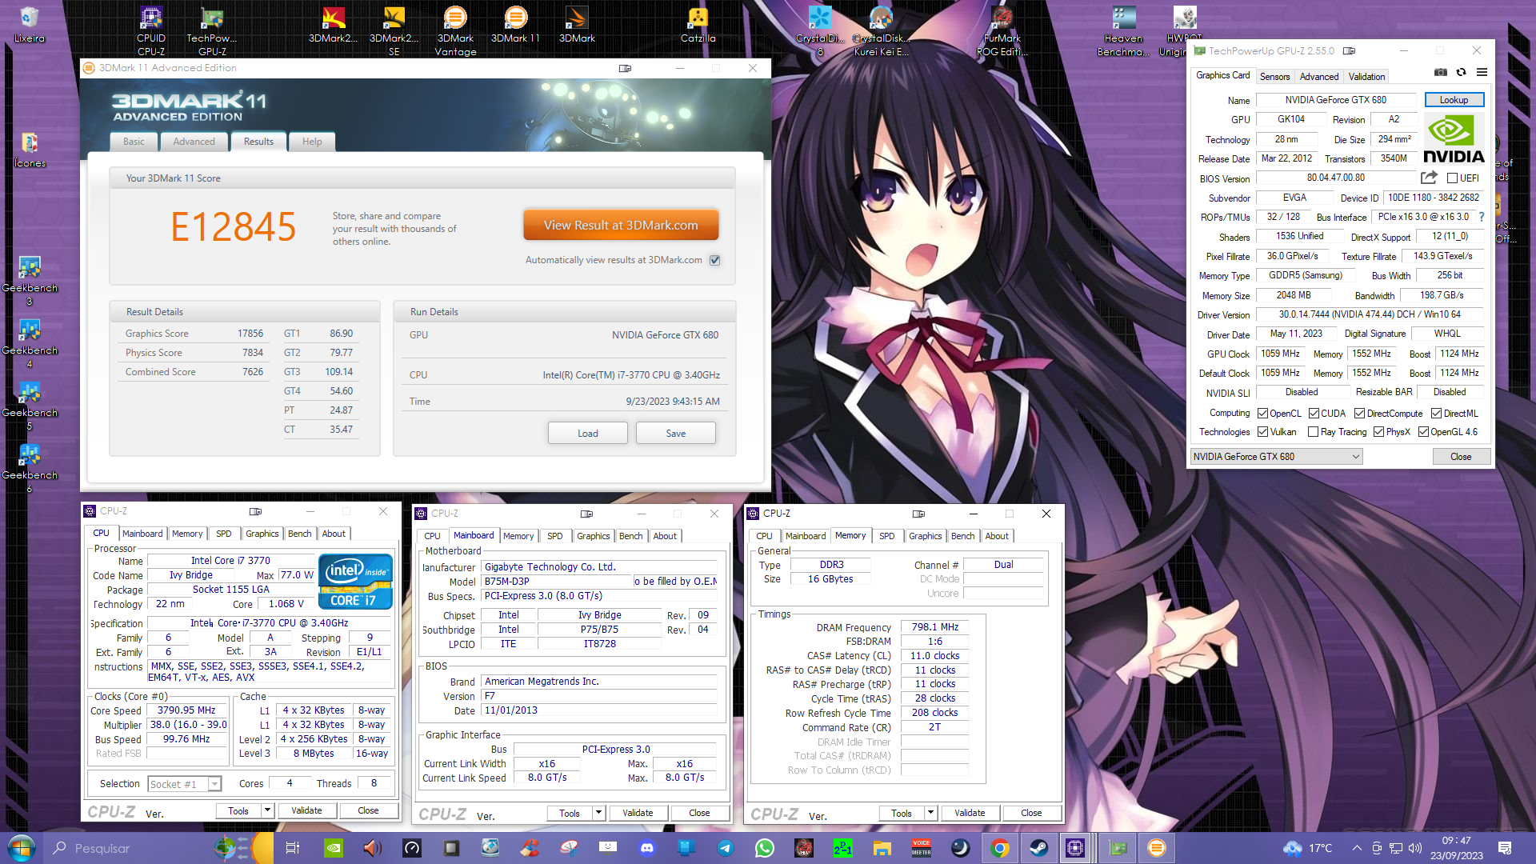Open Tools dropdown arrow in CPU-Z Memory window
The height and width of the screenshot is (864, 1536).
pyautogui.click(x=930, y=813)
